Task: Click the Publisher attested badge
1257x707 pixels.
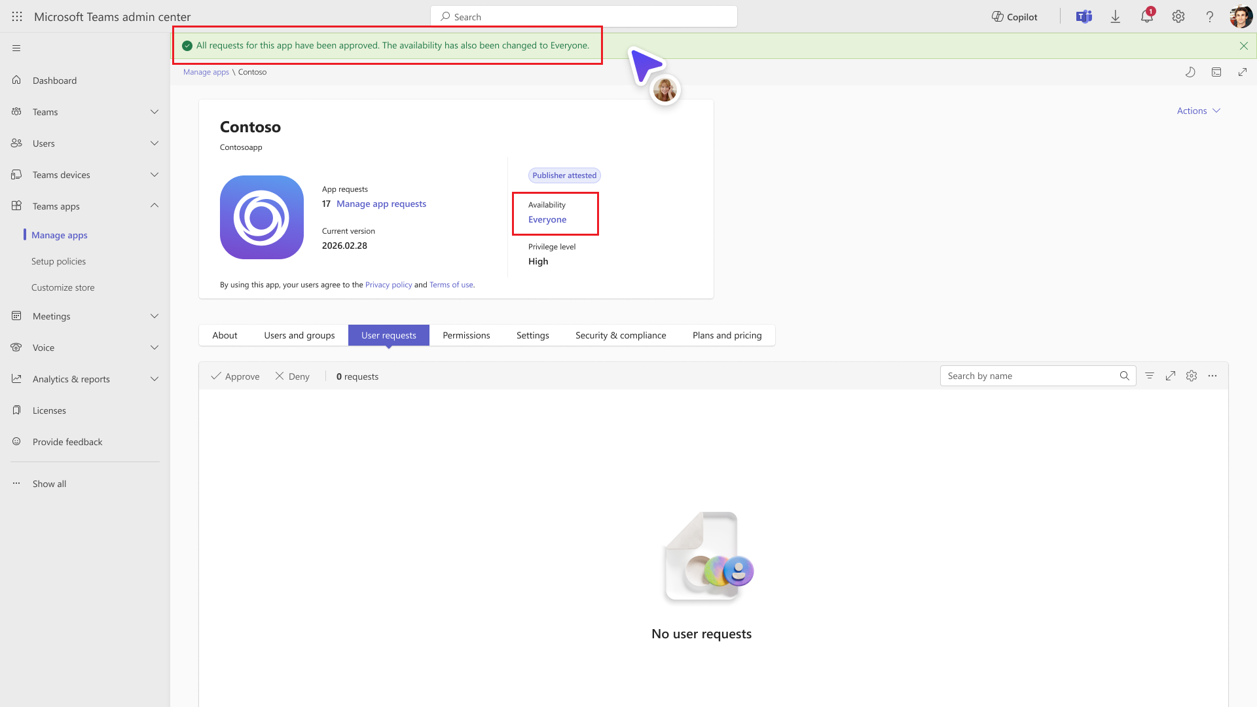Action: tap(564, 175)
